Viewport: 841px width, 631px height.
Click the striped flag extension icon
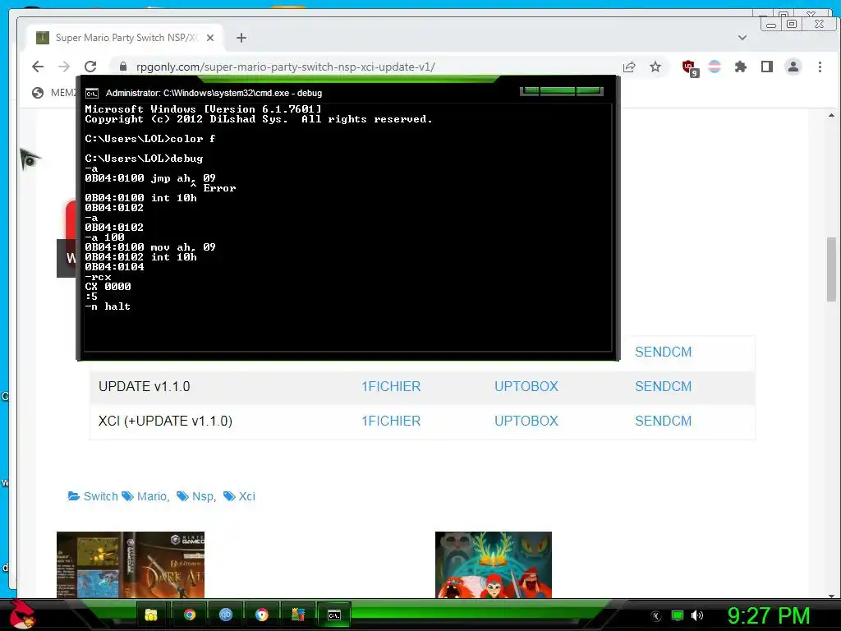tap(715, 67)
